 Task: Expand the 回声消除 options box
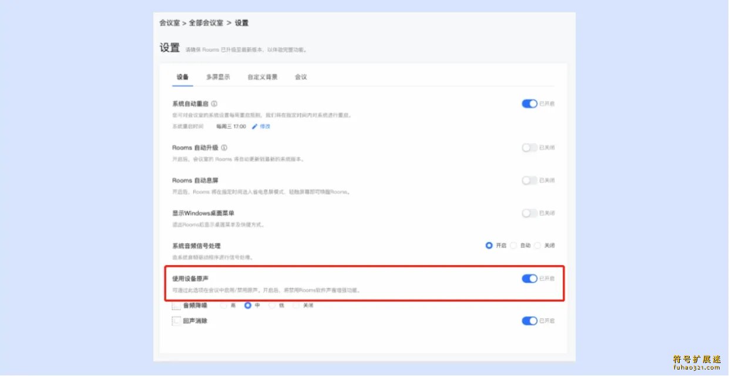point(175,321)
